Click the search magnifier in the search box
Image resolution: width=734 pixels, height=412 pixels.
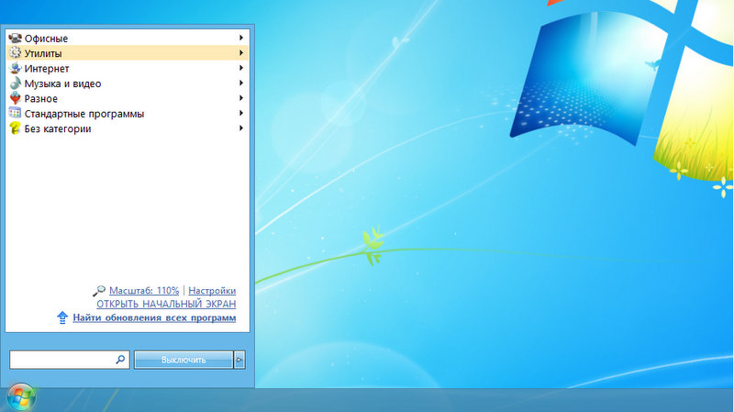(x=120, y=360)
